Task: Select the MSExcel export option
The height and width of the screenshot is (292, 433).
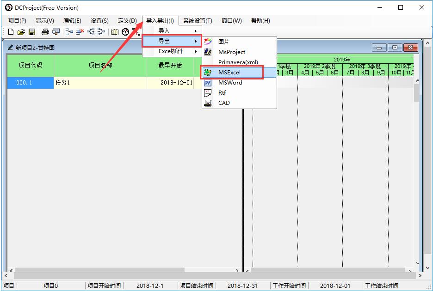Action: [229, 72]
